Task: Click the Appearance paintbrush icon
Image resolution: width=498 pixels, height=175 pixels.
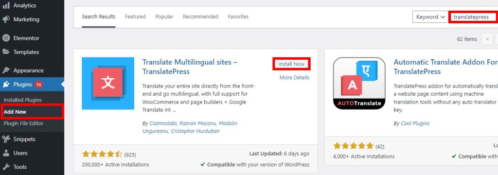Action: [6, 70]
